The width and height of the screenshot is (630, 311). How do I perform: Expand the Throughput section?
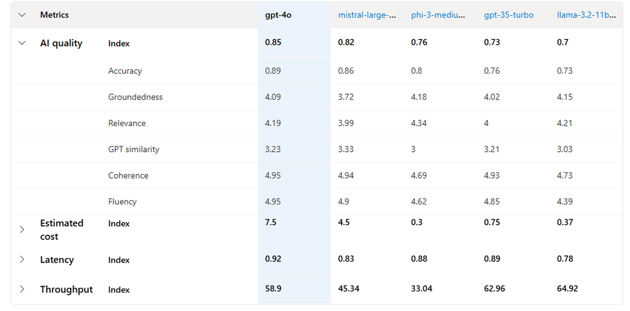pos(22,290)
